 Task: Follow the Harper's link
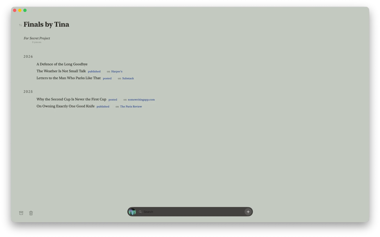pos(117,71)
